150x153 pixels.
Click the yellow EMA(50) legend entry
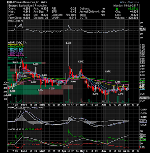click(x=15, y=45)
